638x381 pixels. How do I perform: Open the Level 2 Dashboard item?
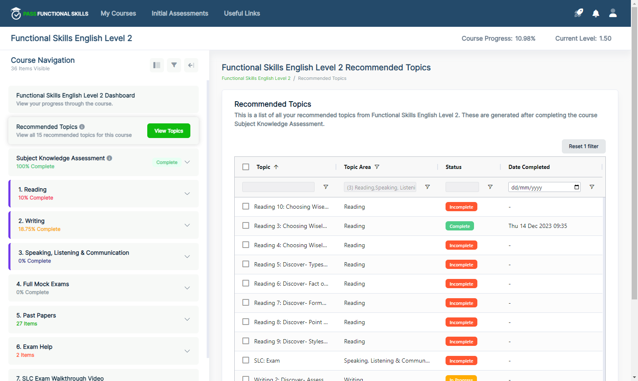pyautogui.click(x=104, y=100)
